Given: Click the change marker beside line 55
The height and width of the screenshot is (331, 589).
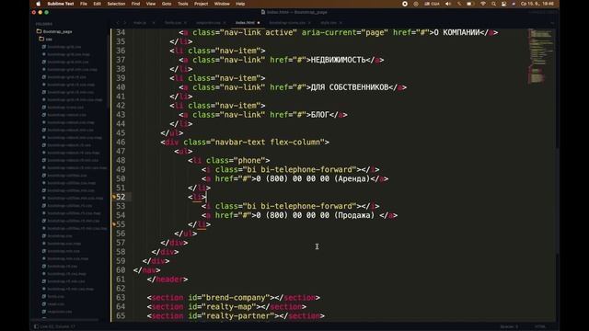Looking at the screenshot, I should (114, 224).
